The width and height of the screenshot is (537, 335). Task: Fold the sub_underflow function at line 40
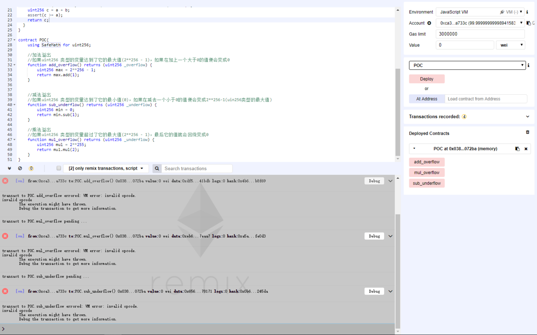pyautogui.click(x=14, y=105)
